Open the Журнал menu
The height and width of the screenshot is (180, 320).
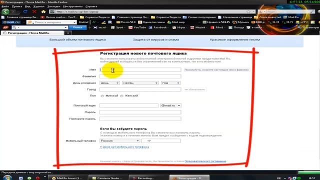(39, 6)
